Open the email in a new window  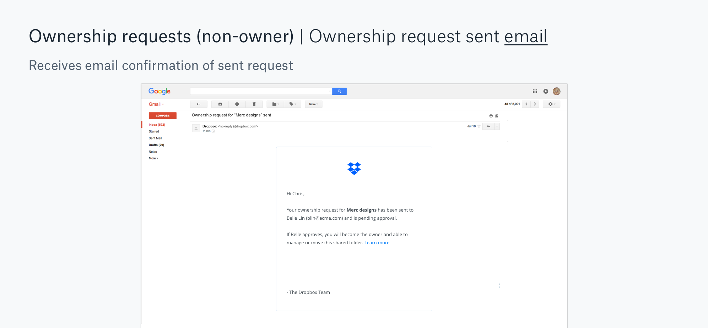tap(497, 115)
